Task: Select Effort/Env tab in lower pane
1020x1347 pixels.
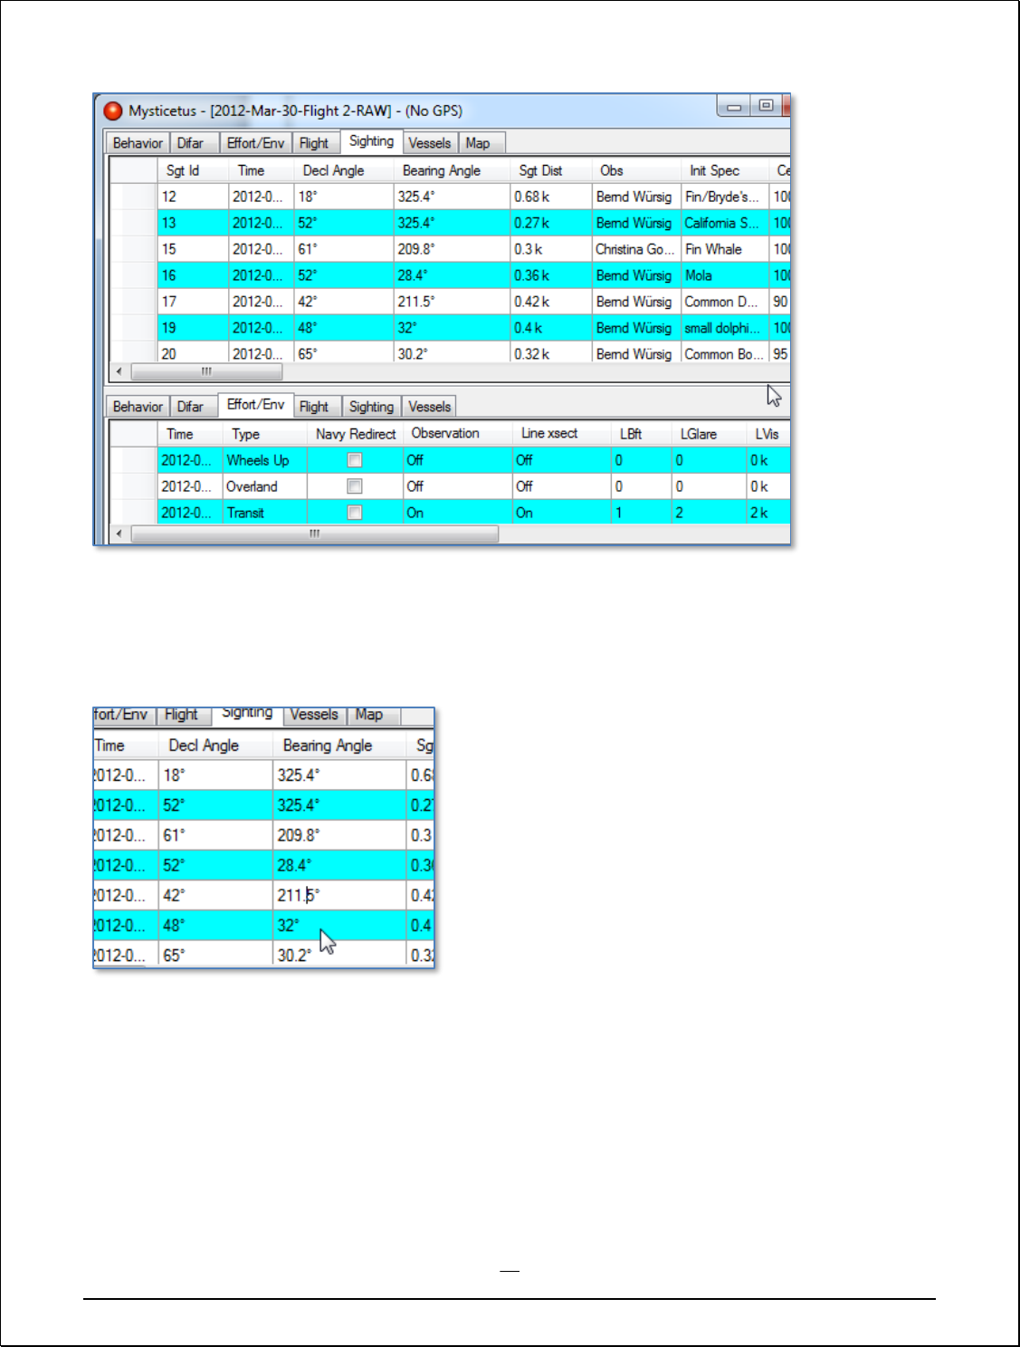Action: pos(255,405)
